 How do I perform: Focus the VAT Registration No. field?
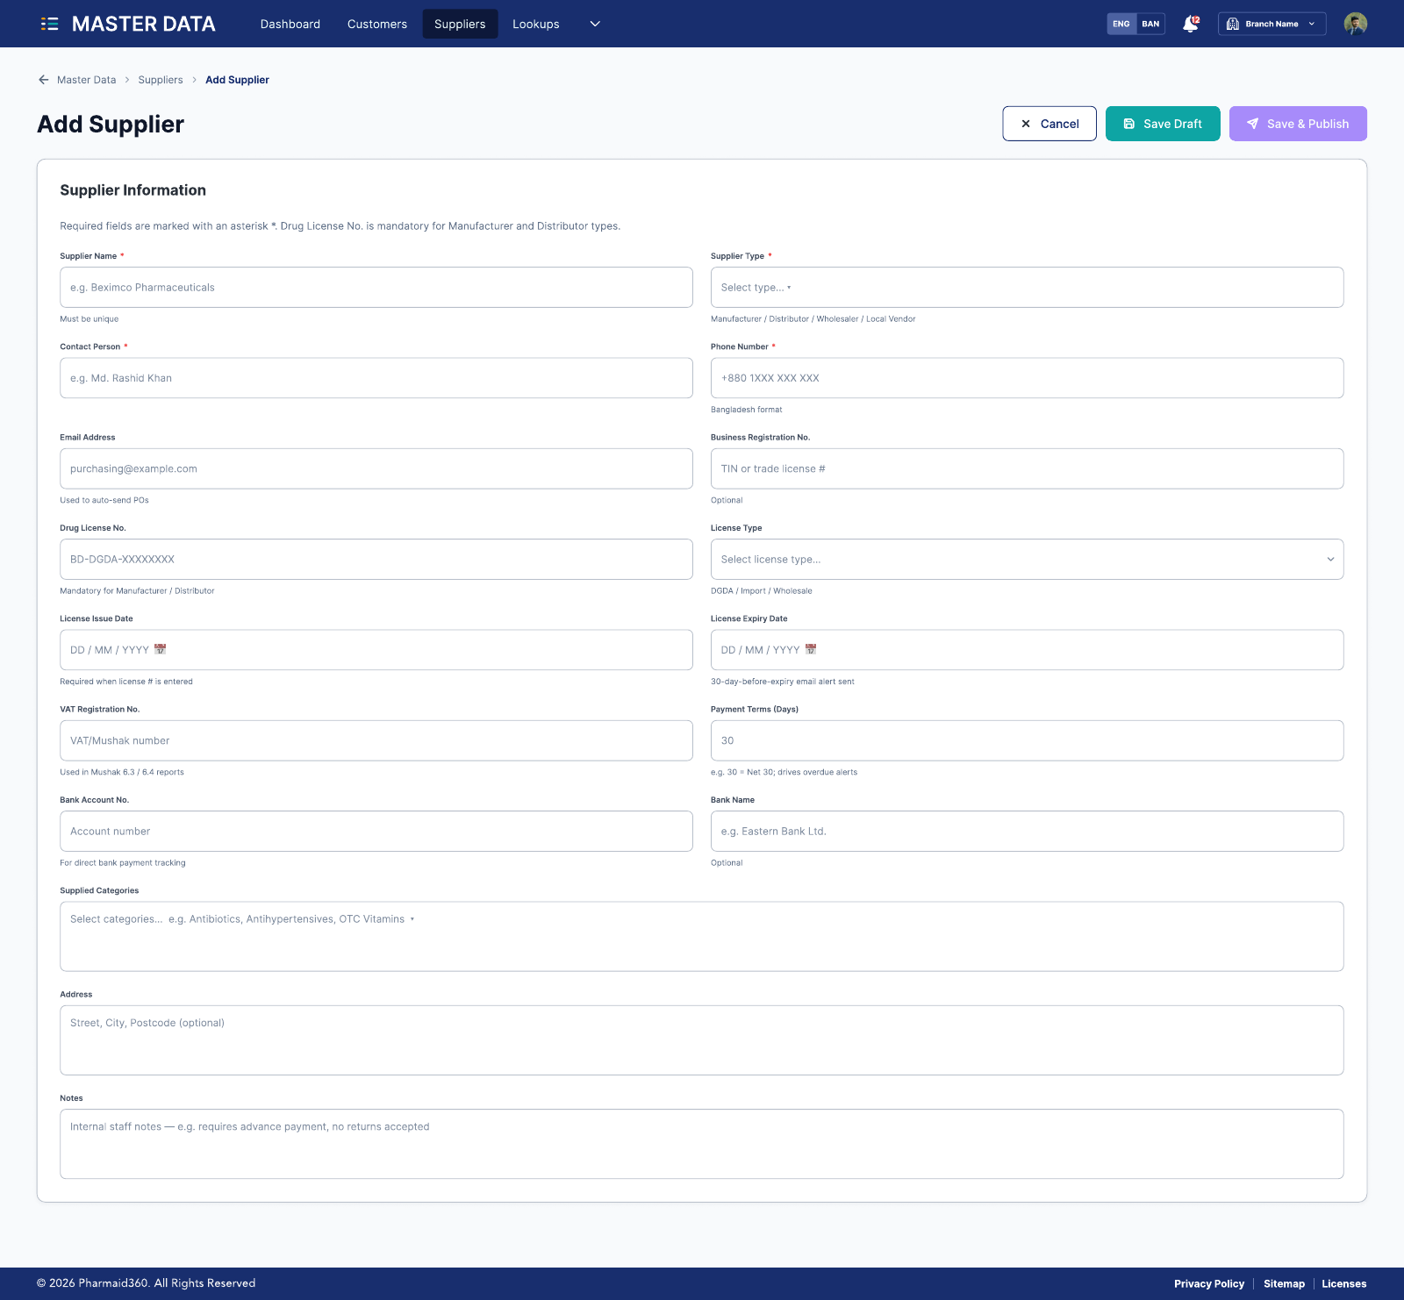coord(376,740)
